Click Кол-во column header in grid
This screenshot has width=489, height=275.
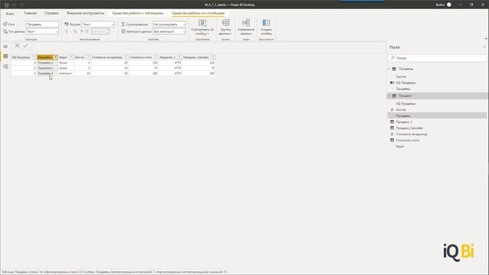tap(79, 57)
